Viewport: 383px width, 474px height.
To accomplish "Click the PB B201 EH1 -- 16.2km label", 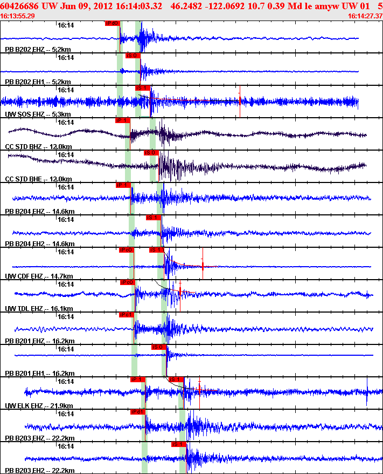I will (40, 373).
